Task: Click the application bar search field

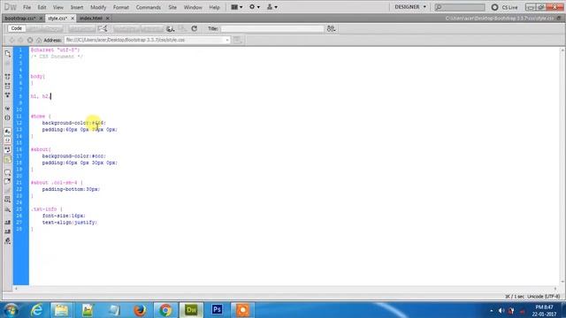Action: [x=460, y=7]
